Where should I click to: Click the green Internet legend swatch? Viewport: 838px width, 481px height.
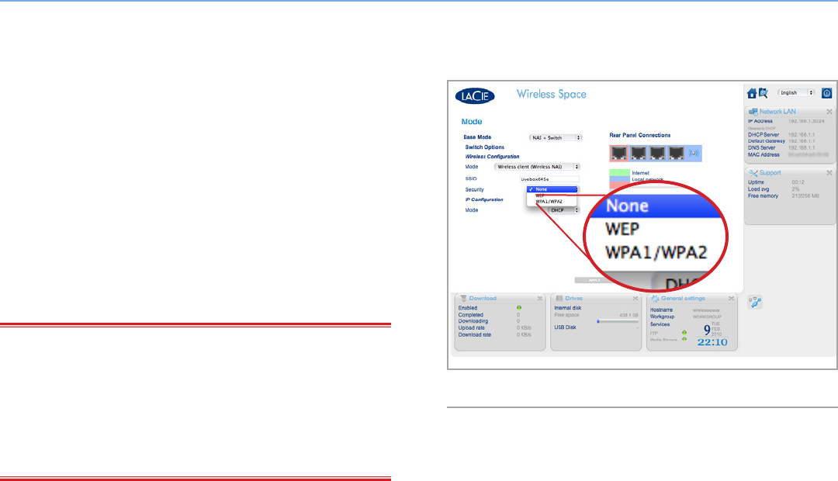(619, 173)
